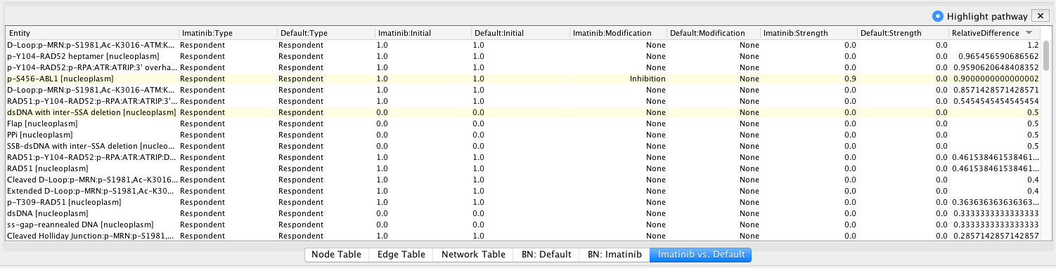The height and width of the screenshot is (268, 1056).
Task: Sort by Imatinib:Type column header
Action: tap(228, 33)
